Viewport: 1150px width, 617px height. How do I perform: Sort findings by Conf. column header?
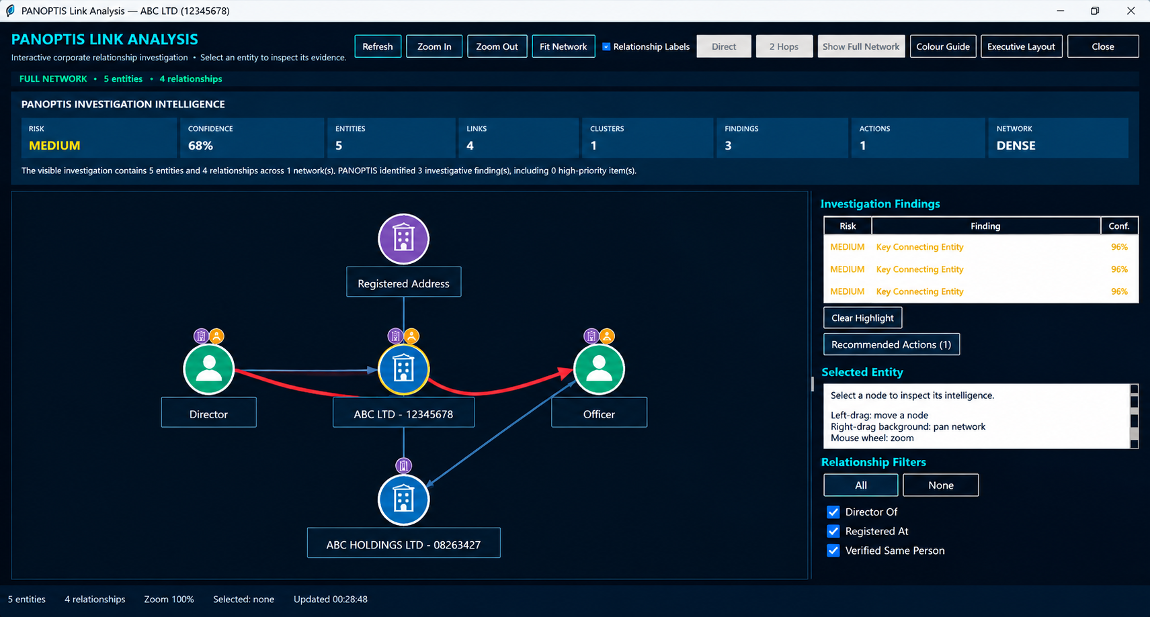[1119, 226]
